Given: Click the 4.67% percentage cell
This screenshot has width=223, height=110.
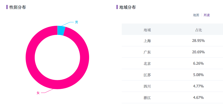Looking at the screenshot, I should coord(199,98).
